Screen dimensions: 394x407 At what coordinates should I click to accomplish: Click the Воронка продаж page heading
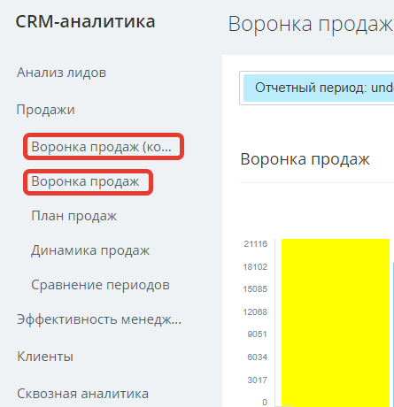pos(311,24)
